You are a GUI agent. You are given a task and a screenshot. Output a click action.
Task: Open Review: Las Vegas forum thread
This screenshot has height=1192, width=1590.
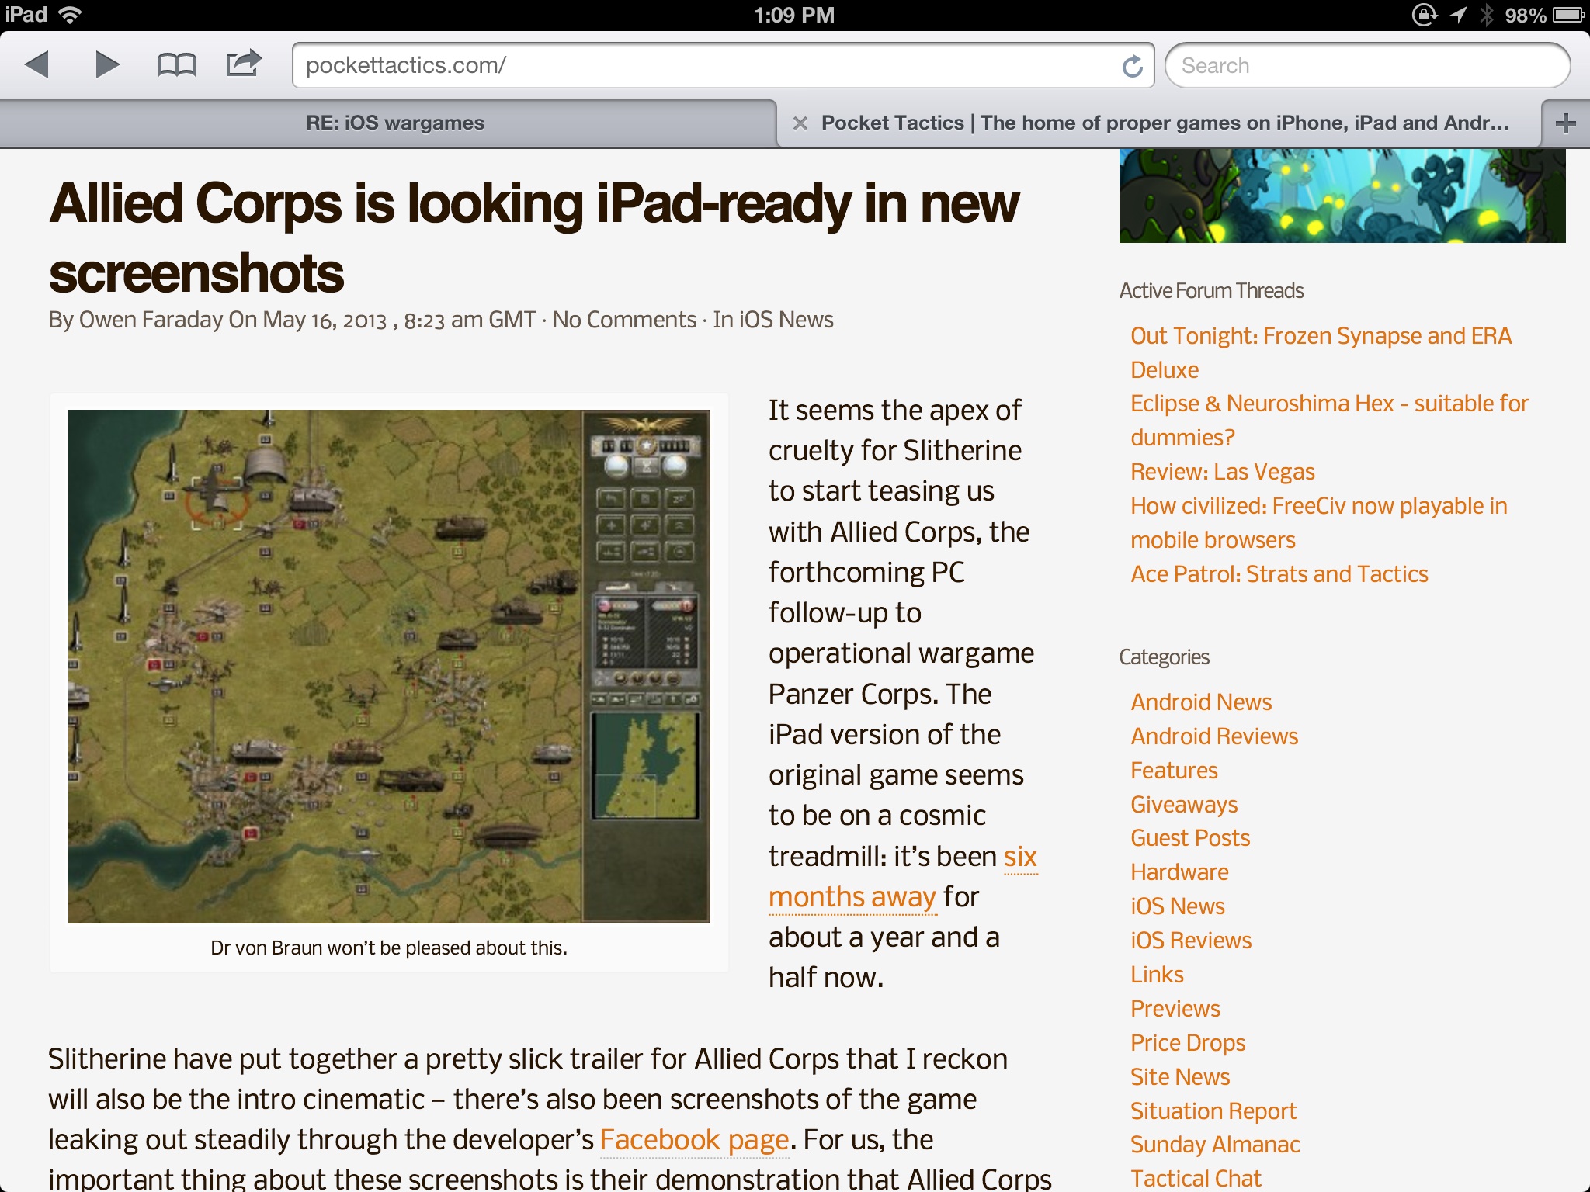point(1222,472)
